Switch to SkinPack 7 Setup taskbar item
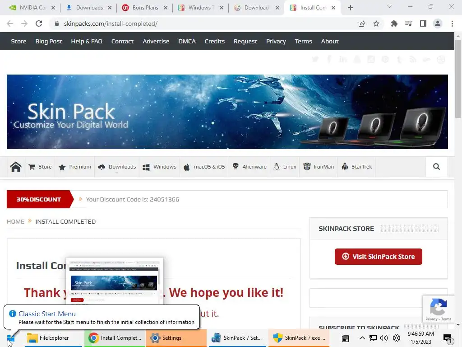462x347 pixels. [x=237, y=338]
